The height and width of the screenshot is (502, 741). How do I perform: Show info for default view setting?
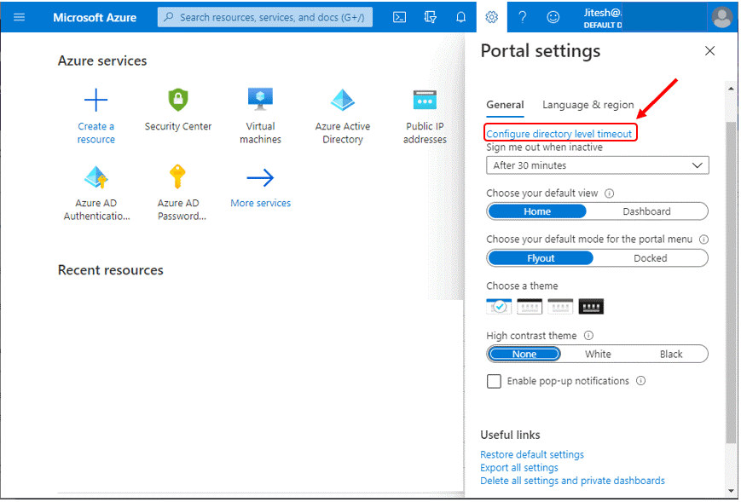[x=610, y=193]
